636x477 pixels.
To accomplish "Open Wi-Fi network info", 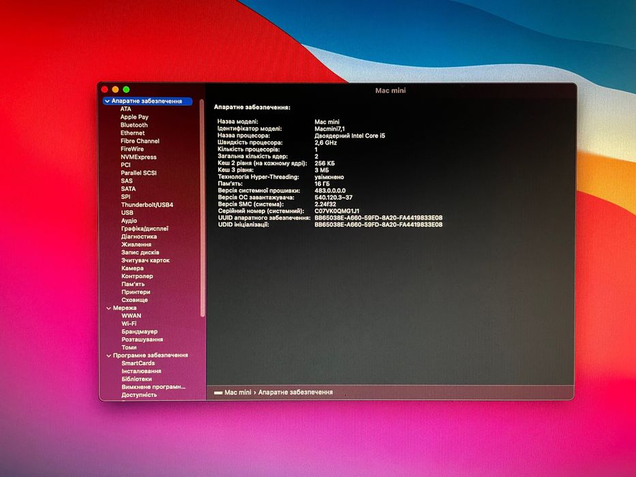I will click(x=129, y=324).
